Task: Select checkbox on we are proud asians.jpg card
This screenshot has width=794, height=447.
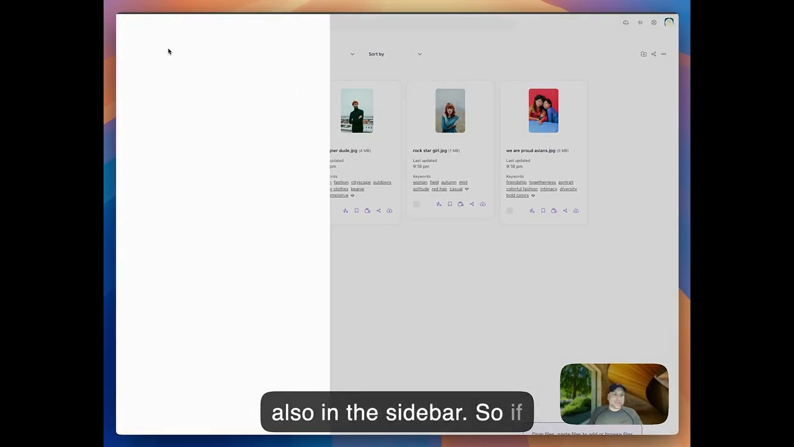Action: tap(509, 211)
